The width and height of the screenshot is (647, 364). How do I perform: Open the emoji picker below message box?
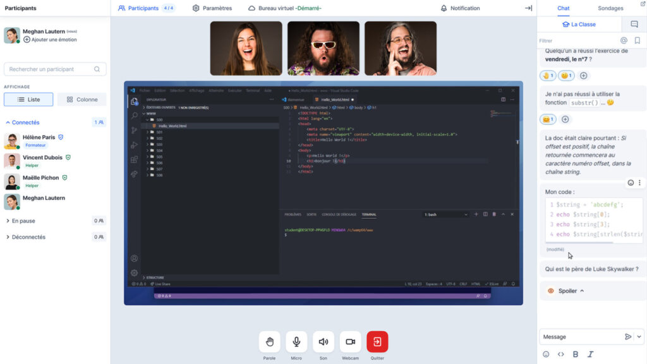[546, 354]
